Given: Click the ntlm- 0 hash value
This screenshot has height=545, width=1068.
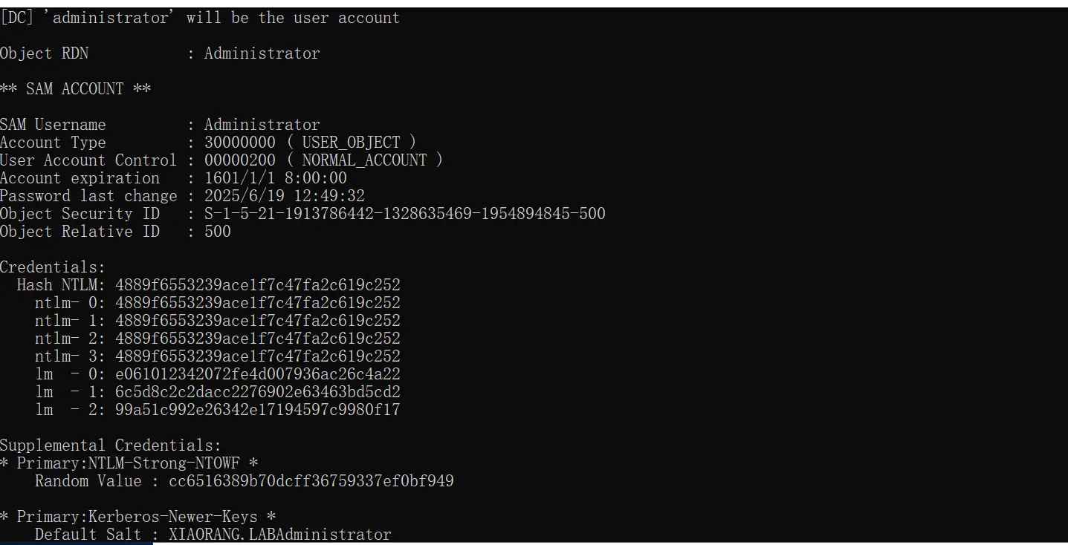Looking at the screenshot, I should (257, 303).
